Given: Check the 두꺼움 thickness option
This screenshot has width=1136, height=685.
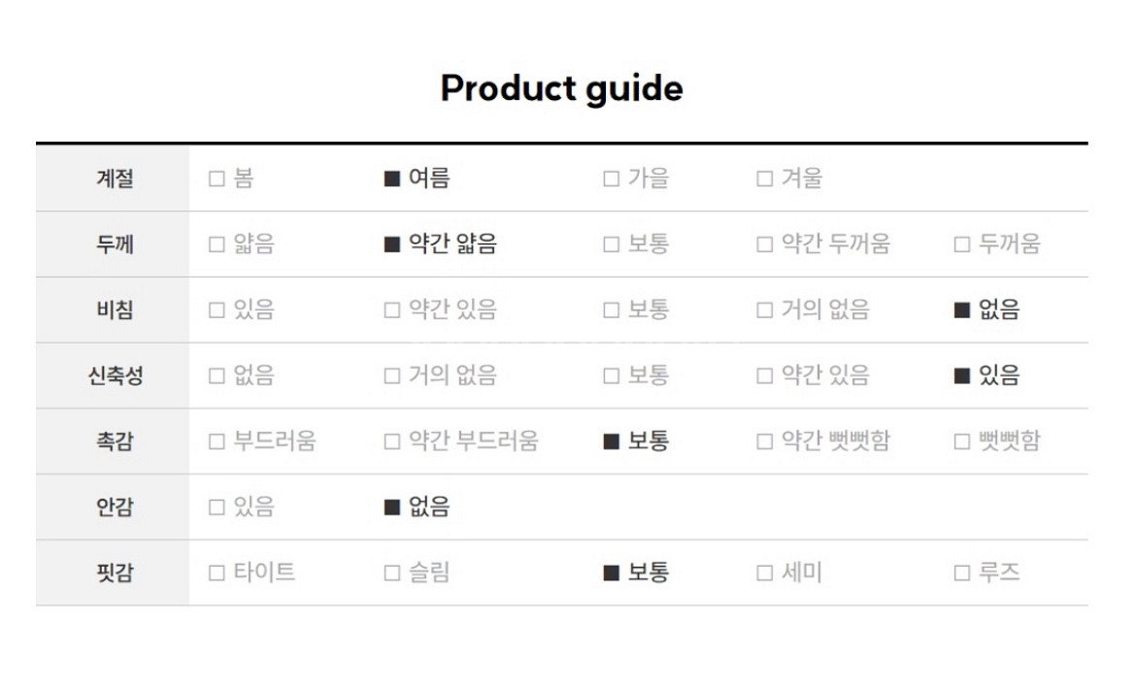Looking at the screenshot, I should [962, 245].
